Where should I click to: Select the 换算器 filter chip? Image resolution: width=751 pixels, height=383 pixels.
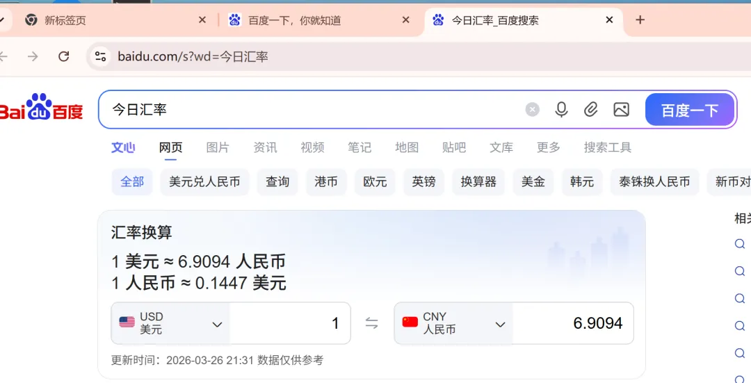(478, 182)
